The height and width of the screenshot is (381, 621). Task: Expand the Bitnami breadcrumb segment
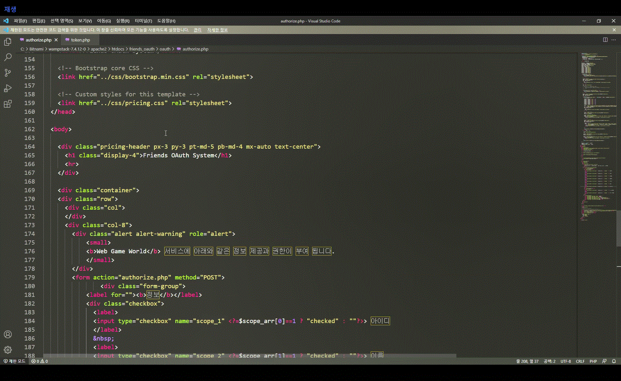(37, 49)
